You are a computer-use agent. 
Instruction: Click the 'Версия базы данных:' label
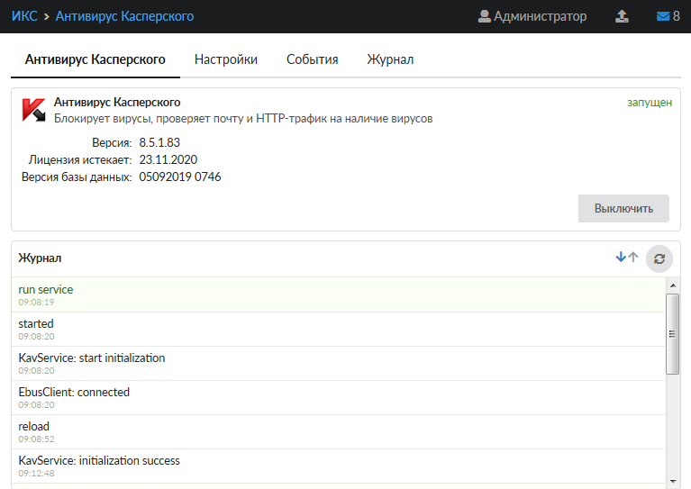tap(77, 177)
